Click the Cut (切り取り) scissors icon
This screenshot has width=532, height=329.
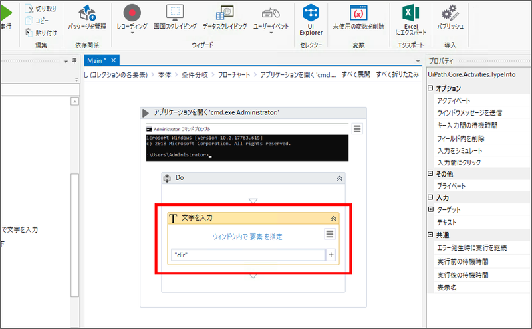[29, 9]
